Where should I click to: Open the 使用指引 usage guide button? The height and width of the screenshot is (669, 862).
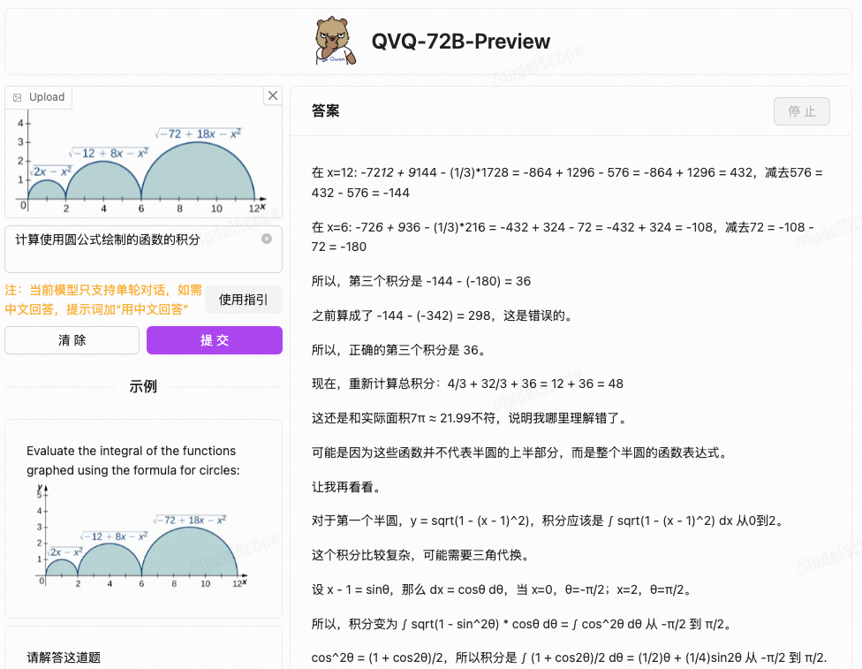click(243, 300)
